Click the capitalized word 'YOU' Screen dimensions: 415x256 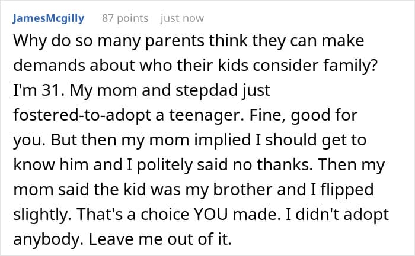210,215
